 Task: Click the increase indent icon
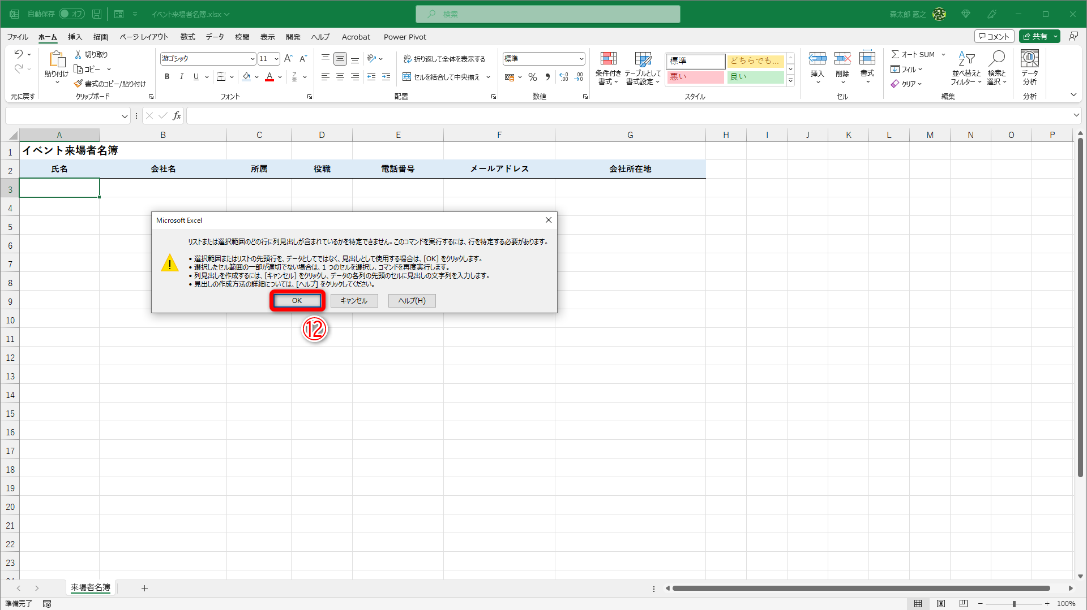coord(386,77)
